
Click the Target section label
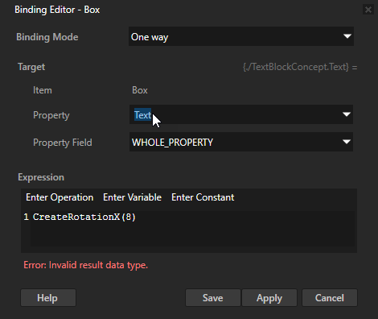(x=31, y=67)
